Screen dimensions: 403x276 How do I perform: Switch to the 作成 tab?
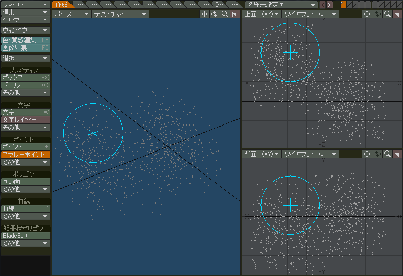pos(62,5)
